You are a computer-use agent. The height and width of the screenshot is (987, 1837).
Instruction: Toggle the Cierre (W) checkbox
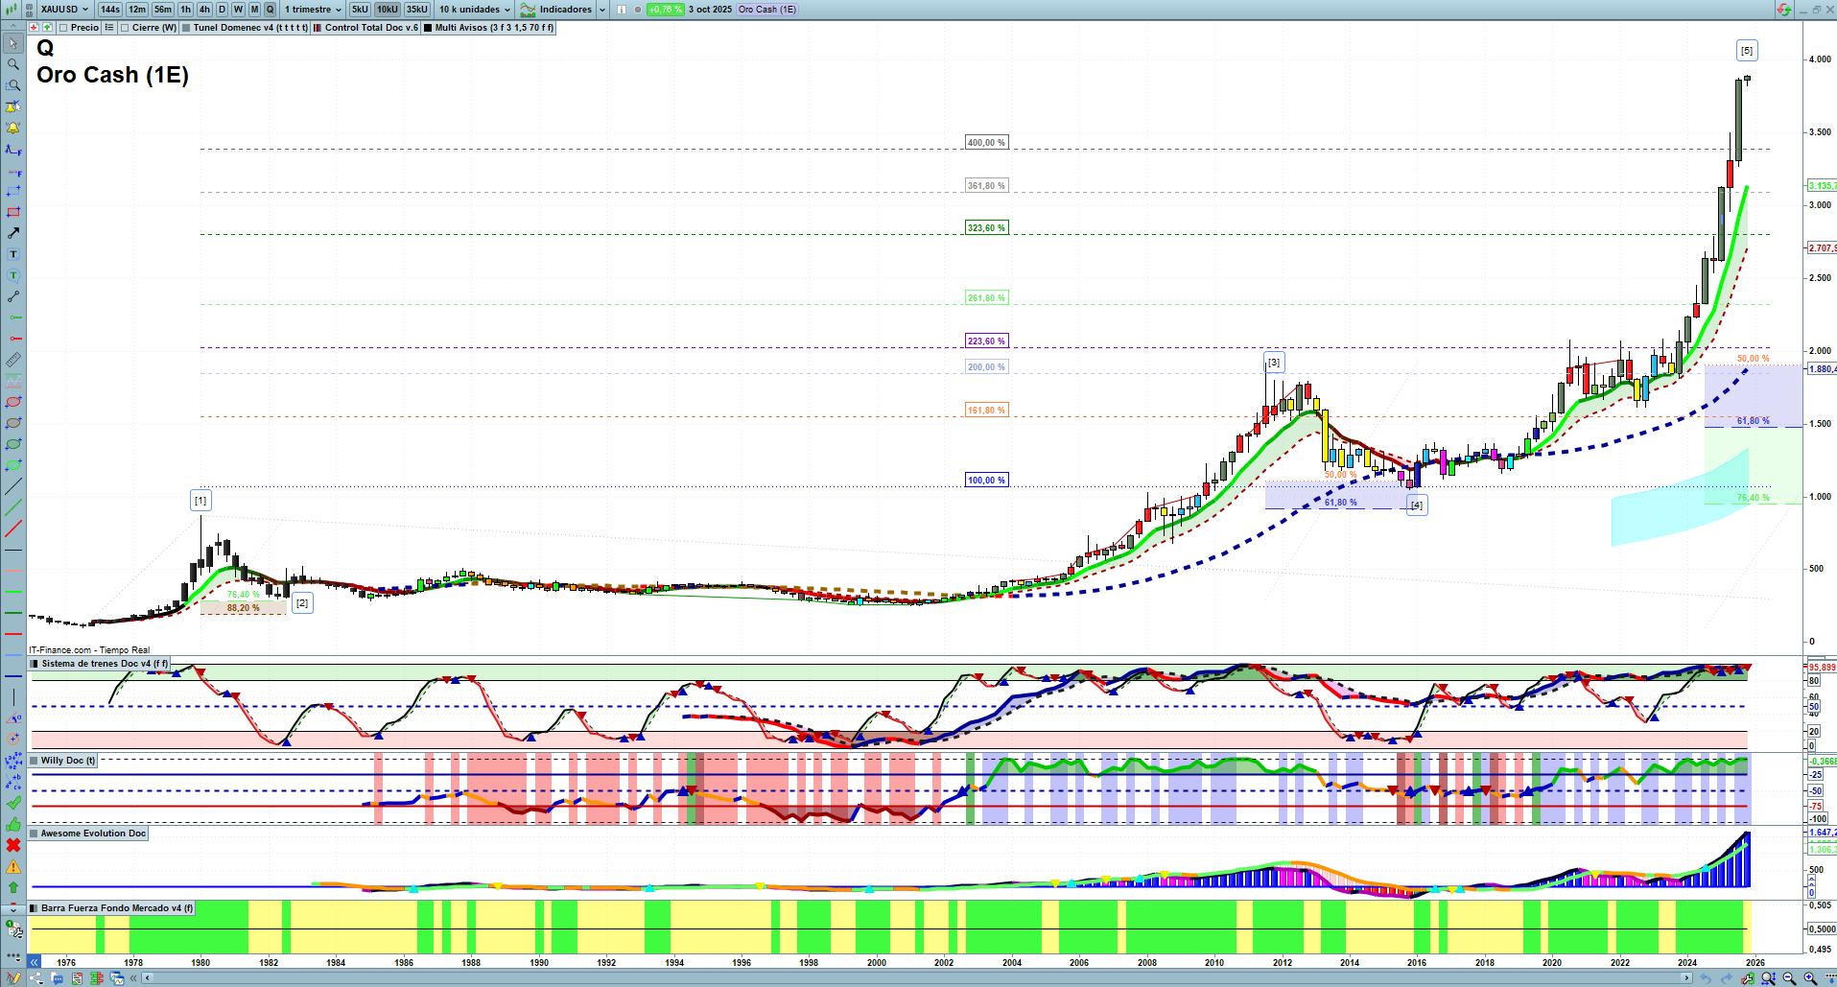click(125, 28)
